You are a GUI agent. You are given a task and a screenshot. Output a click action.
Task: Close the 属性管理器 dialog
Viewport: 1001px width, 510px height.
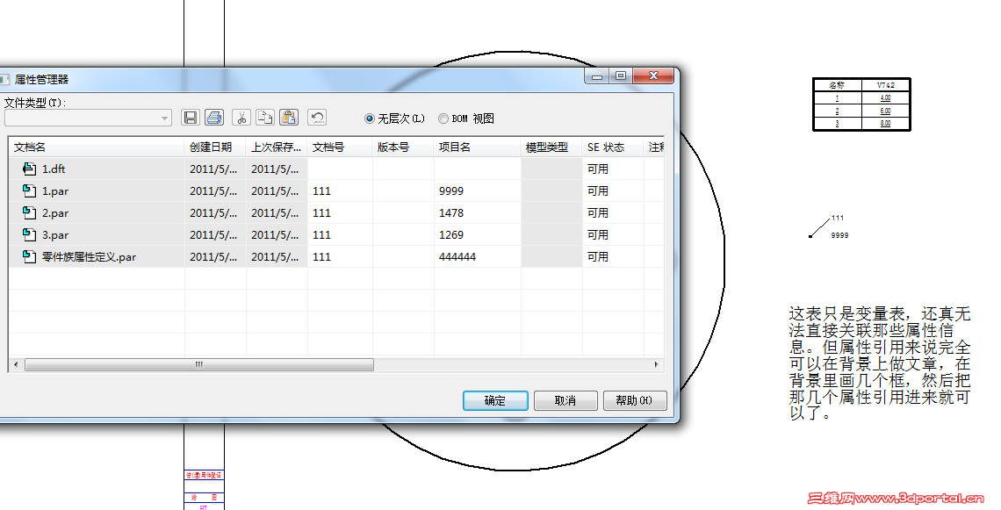coord(653,76)
